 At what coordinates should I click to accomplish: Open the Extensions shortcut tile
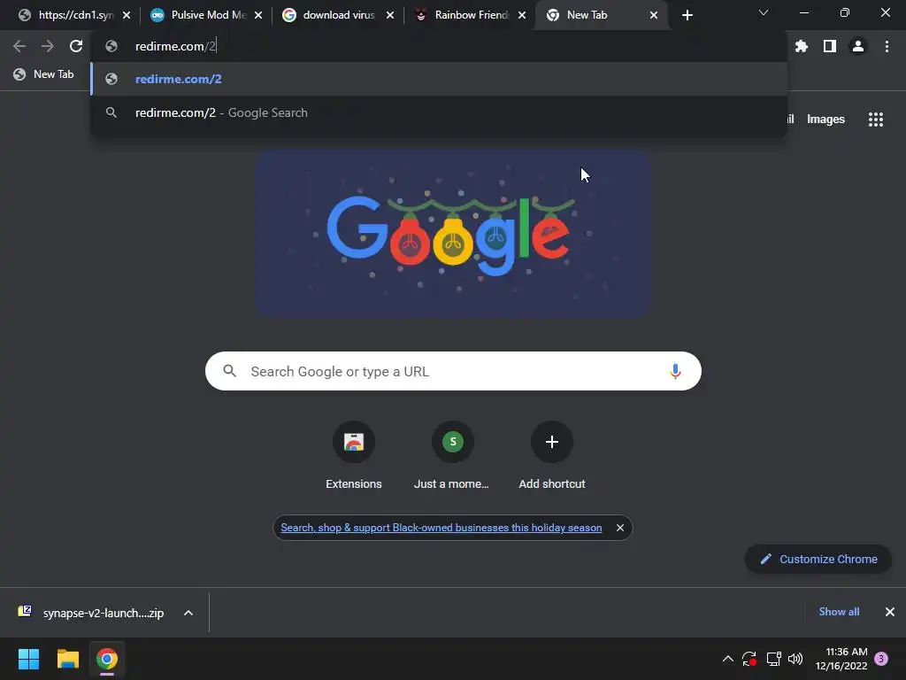tap(354, 456)
